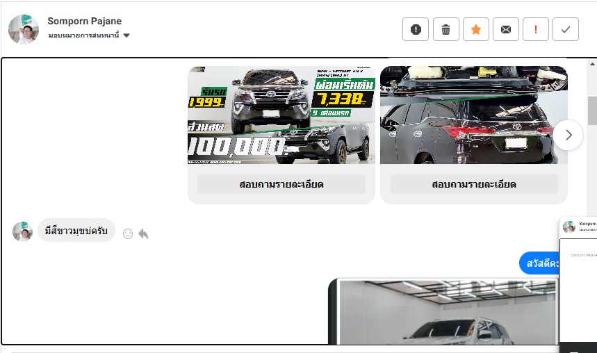This screenshot has height=353, width=597.
Task: Open Somporn Pajane contact name
Action: point(85,21)
